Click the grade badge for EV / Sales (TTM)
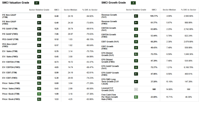 click(39, 51)
